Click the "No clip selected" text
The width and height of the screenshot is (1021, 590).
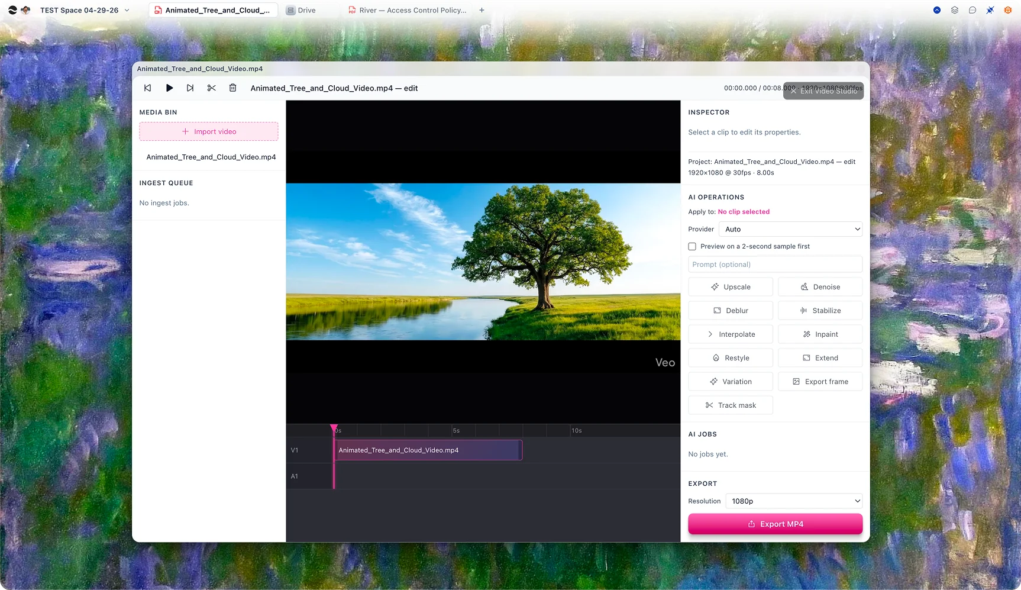tap(744, 212)
